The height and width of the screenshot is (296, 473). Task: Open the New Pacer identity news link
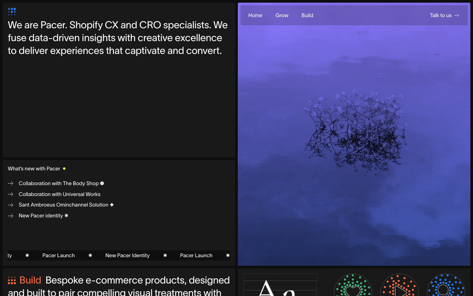tap(41, 216)
